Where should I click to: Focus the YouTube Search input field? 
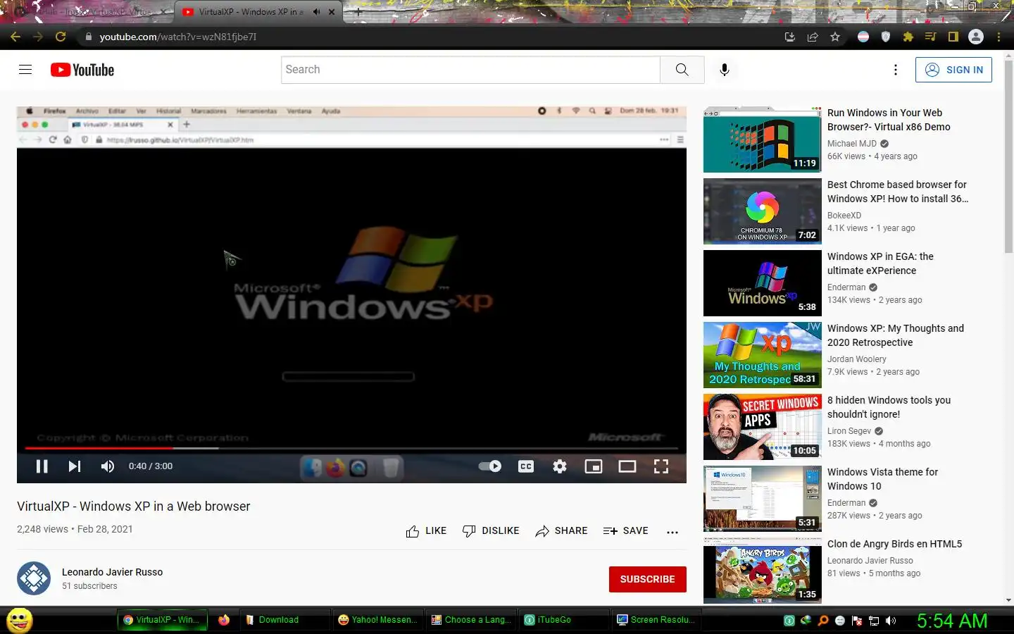coord(471,70)
